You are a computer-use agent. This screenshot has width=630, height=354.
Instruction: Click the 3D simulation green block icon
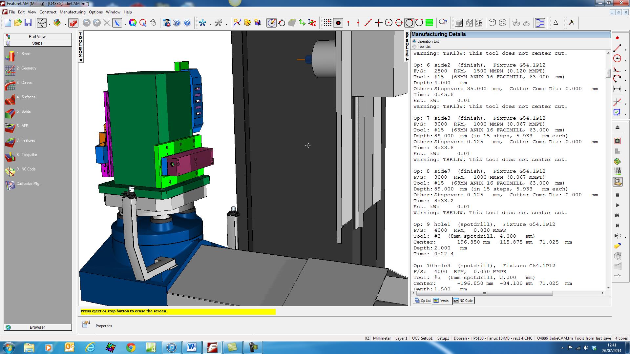click(x=617, y=161)
